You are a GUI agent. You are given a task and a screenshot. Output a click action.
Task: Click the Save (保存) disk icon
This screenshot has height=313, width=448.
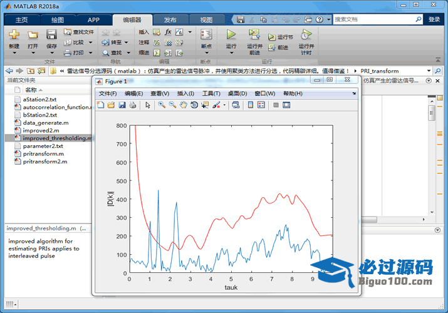click(51, 34)
